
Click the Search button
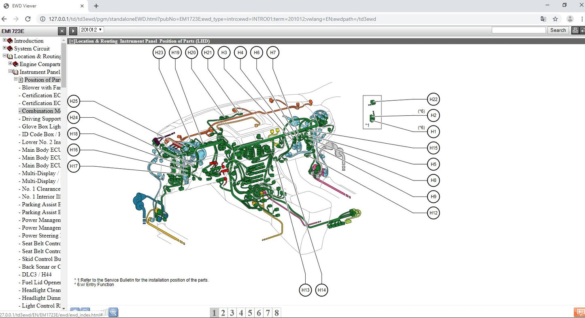pyautogui.click(x=558, y=30)
